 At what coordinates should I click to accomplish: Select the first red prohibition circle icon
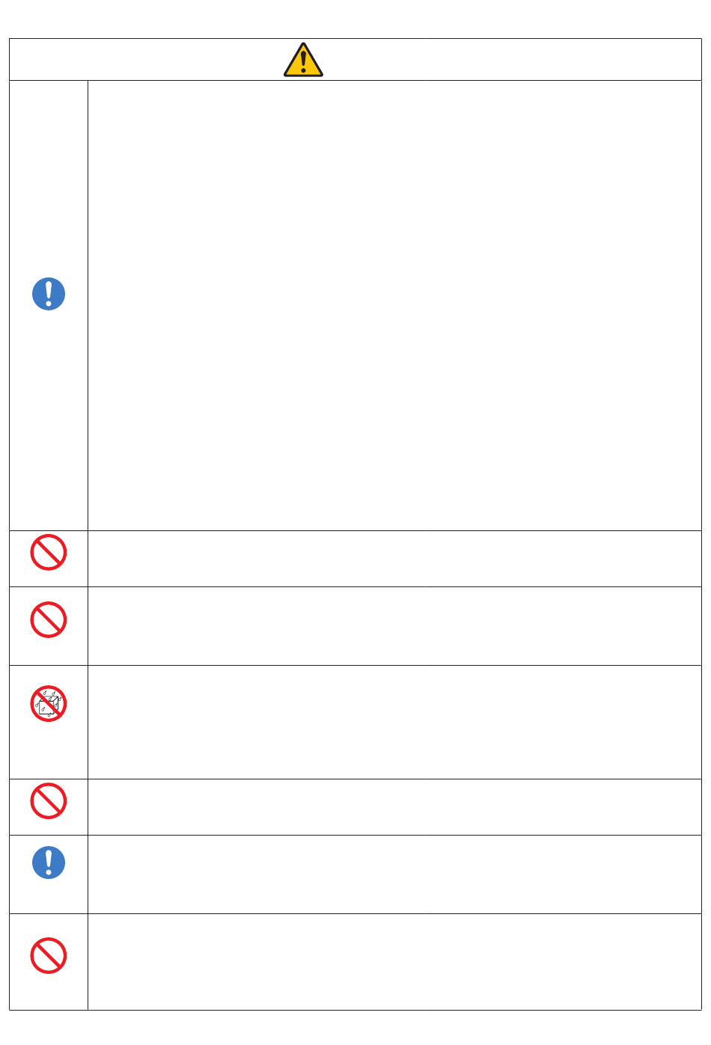point(49,552)
